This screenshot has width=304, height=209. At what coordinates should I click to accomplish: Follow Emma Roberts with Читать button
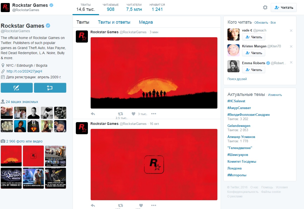coord(254,70)
